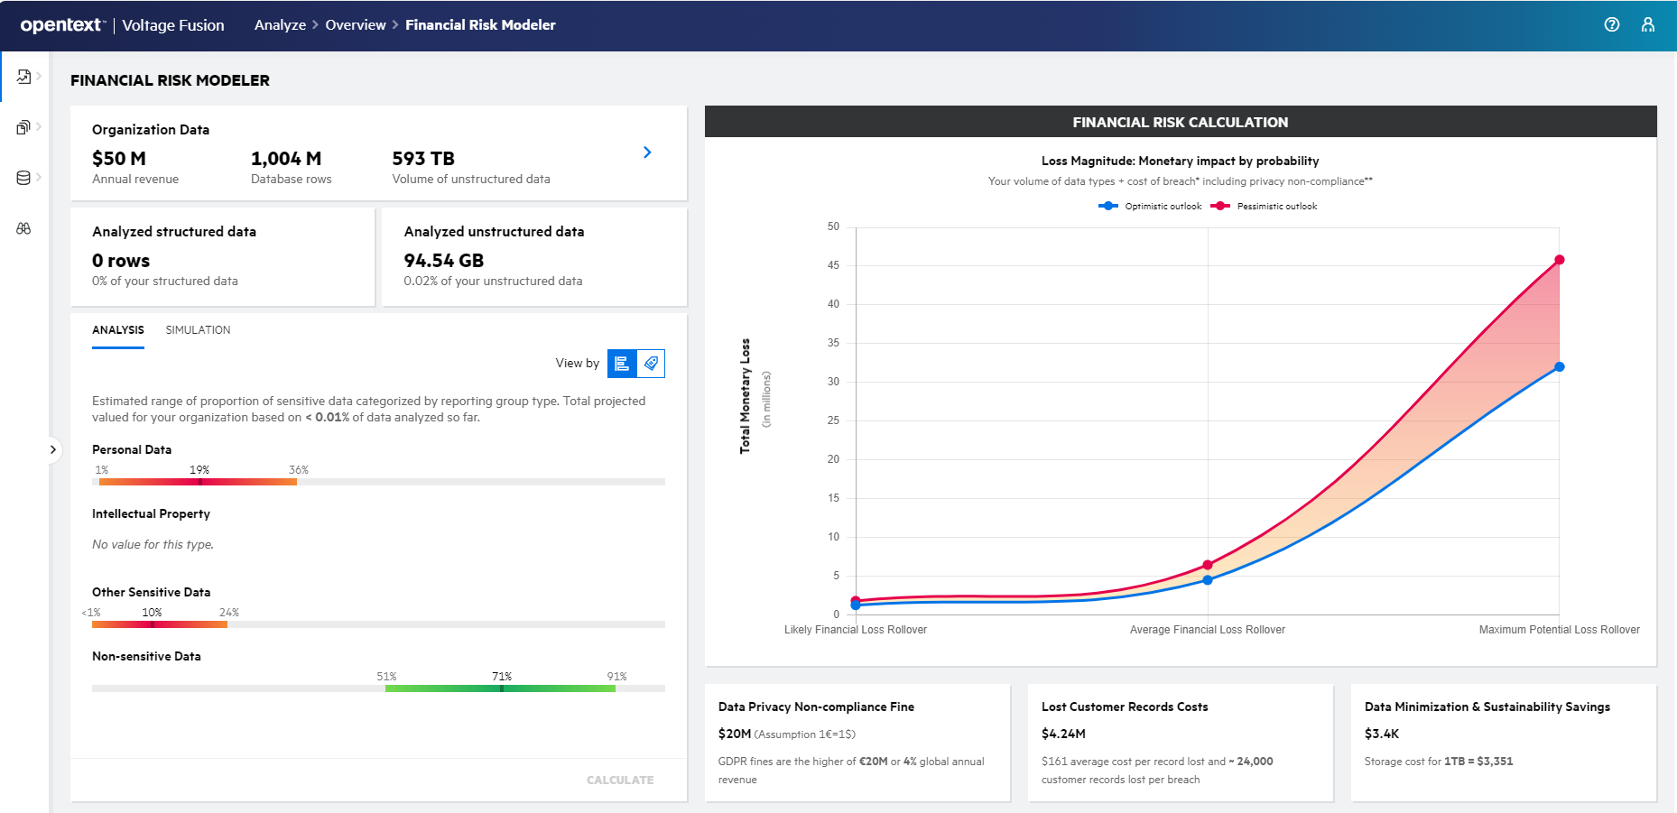Go to Overview in the breadcrumb
1677x813 pixels.
355,25
